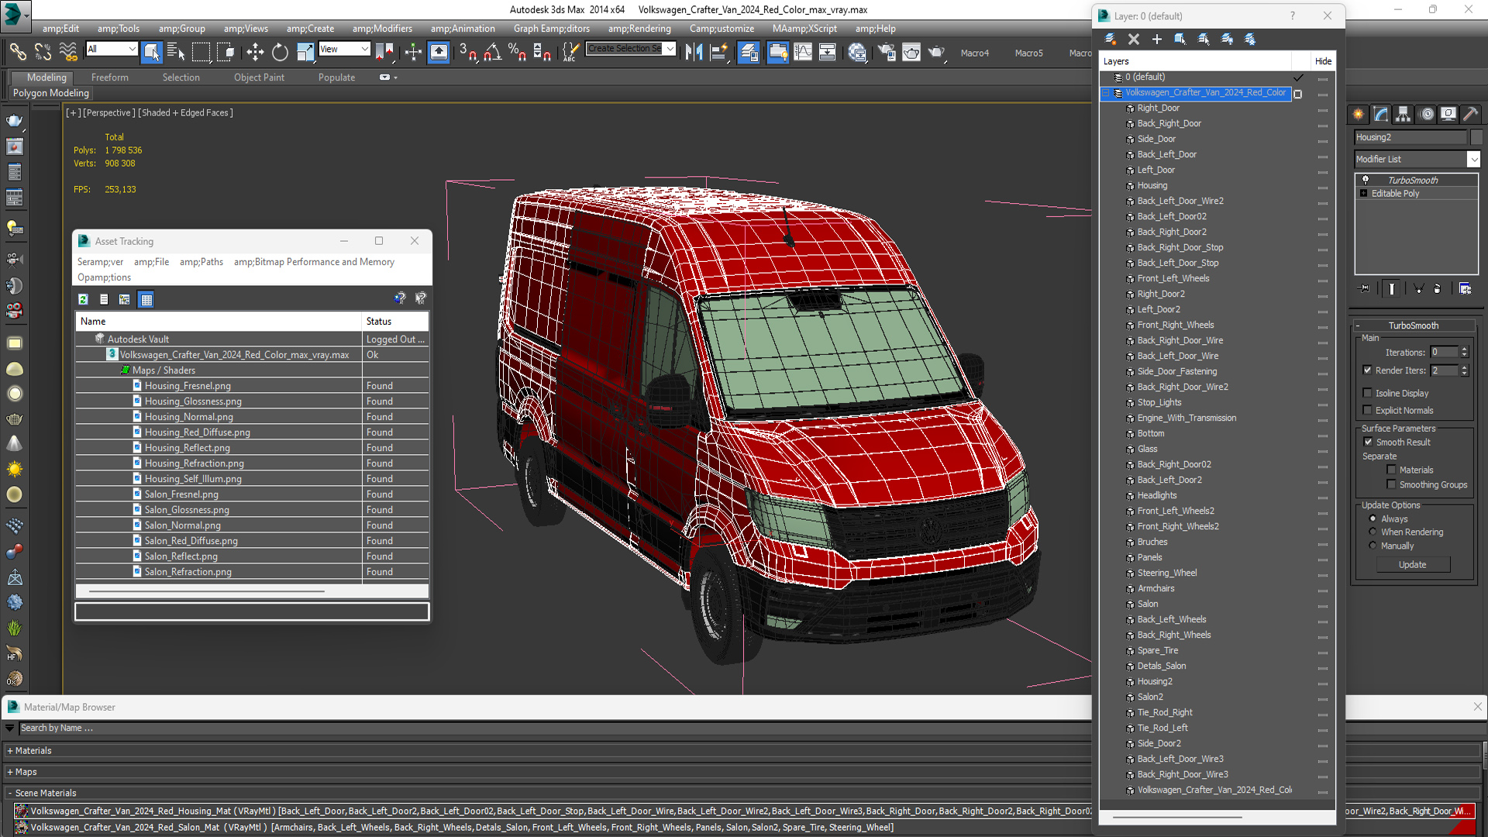Image resolution: width=1488 pixels, height=837 pixels.
Task: Click Select Highlighted Objects icon in Layer dialog
Action: pyautogui.click(x=1180, y=39)
